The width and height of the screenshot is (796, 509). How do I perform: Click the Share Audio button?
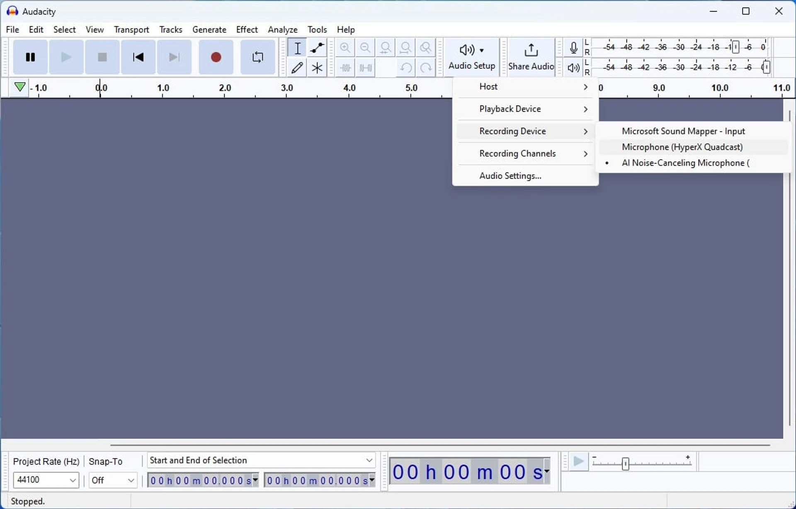click(531, 57)
